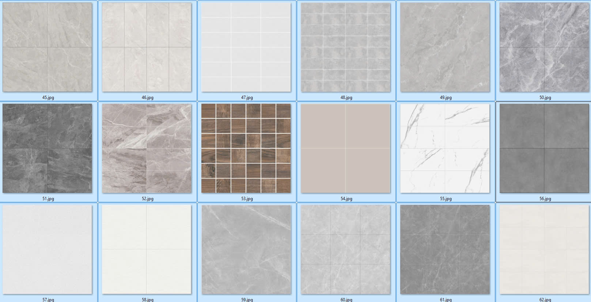Image resolution: width=591 pixels, height=302 pixels.
Task: Select the 46.jpg tile thumbnail
Action: tap(147, 47)
